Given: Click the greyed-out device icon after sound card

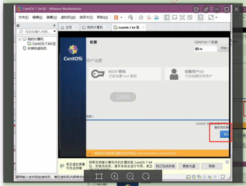Looking at the screenshot, I should pyautogui.click(x=215, y=177).
